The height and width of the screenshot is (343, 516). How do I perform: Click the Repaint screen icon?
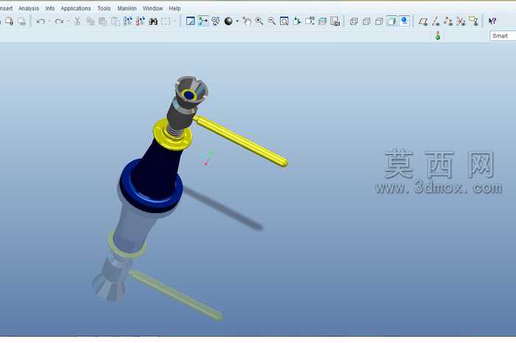(x=190, y=21)
